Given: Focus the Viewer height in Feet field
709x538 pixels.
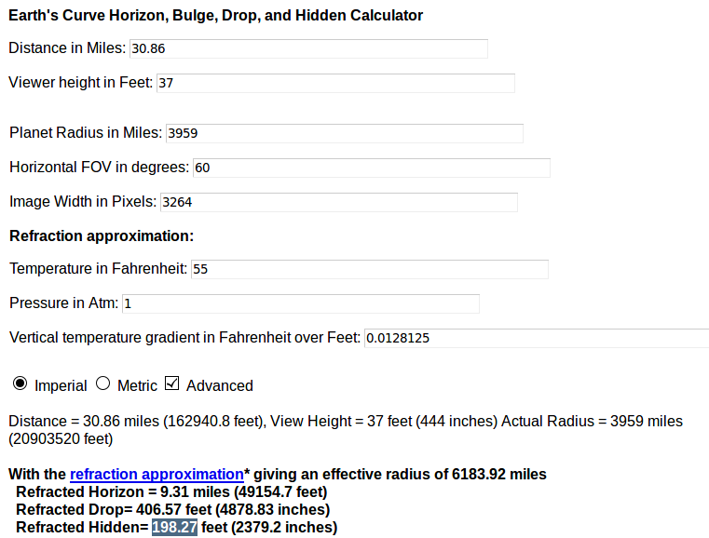Looking at the screenshot, I should (334, 83).
